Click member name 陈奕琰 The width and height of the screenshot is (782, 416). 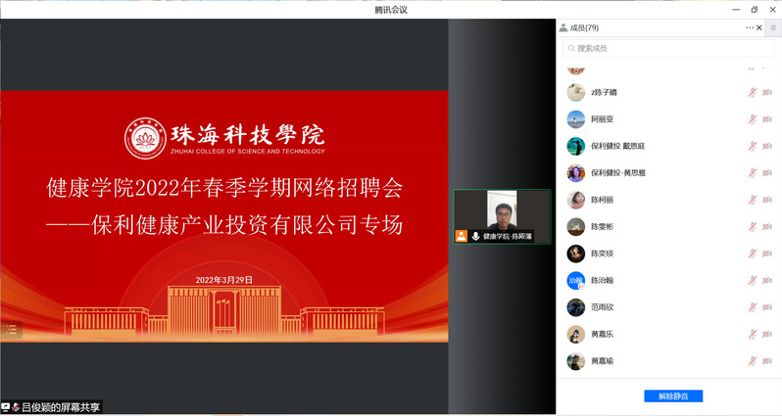[x=603, y=254]
